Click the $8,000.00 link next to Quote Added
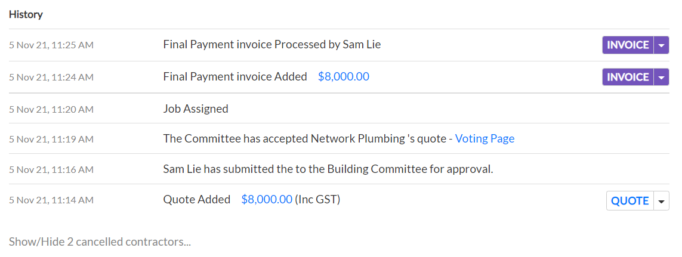682x257 pixels. 267,200
